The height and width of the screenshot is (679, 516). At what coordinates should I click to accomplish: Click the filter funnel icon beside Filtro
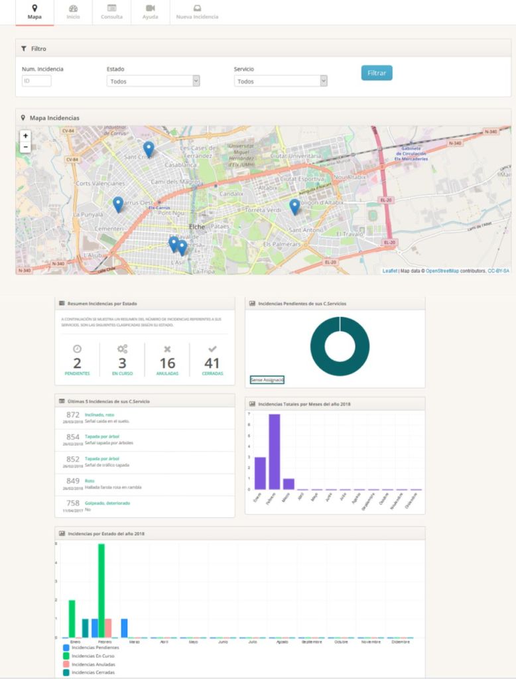point(24,49)
